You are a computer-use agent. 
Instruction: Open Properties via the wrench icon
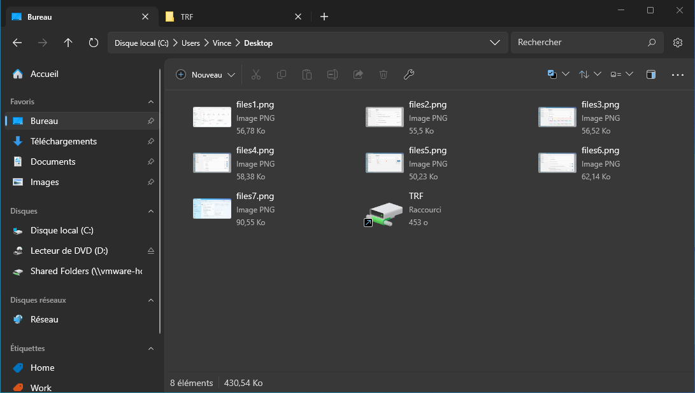[409, 74]
